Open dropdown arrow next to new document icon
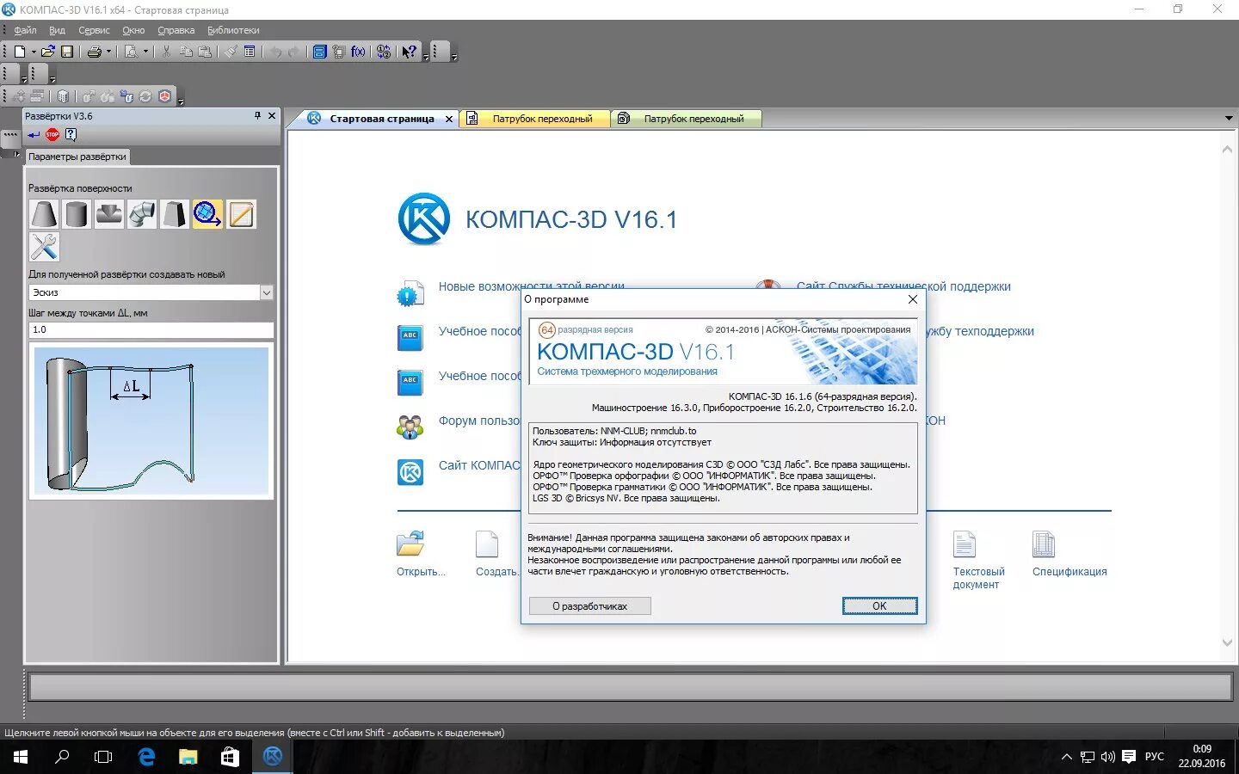The width and height of the screenshot is (1239, 774). [x=34, y=52]
